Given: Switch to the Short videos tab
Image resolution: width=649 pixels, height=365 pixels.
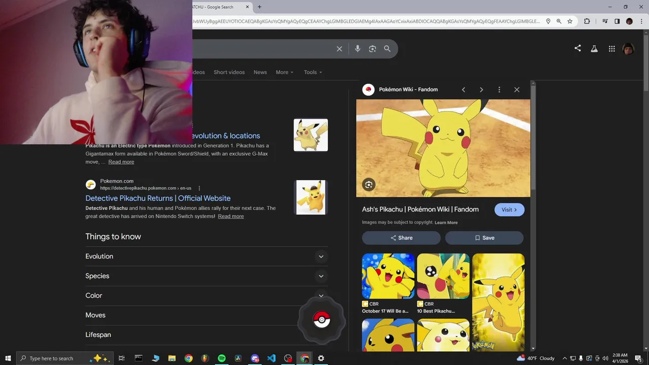Looking at the screenshot, I should [229, 72].
